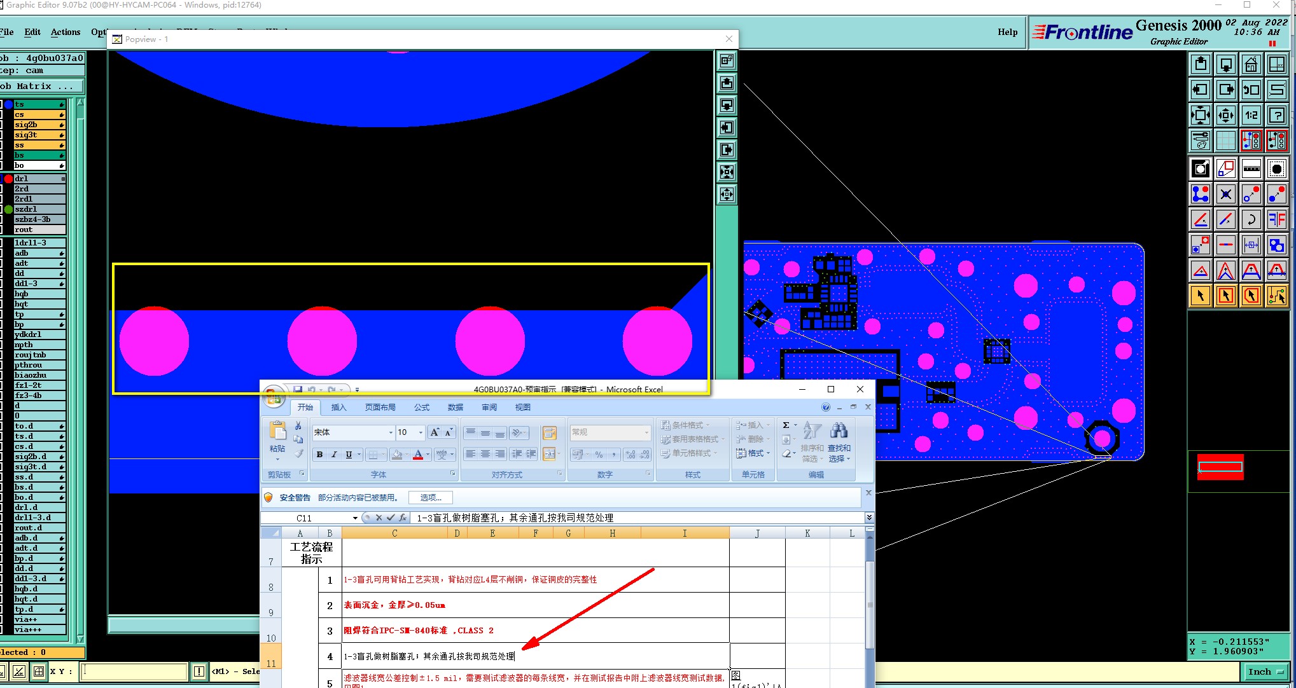This screenshot has width=1296, height=688.
Task: Click the mirror F flip tool icon
Action: point(1276,220)
